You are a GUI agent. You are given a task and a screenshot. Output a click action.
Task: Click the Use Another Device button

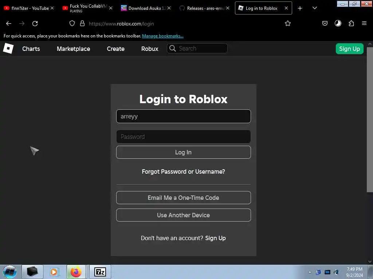point(184,215)
